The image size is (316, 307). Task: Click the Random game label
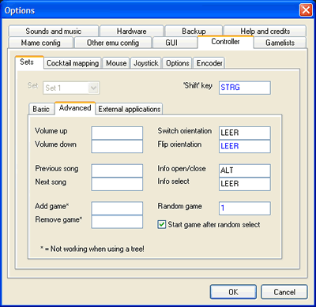[180, 206]
